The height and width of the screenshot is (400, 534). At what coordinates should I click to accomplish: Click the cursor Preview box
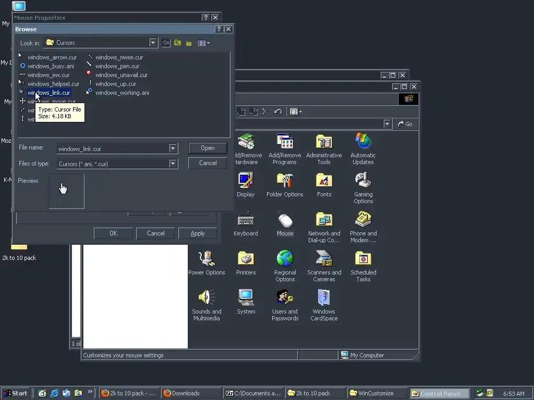(67, 191)
